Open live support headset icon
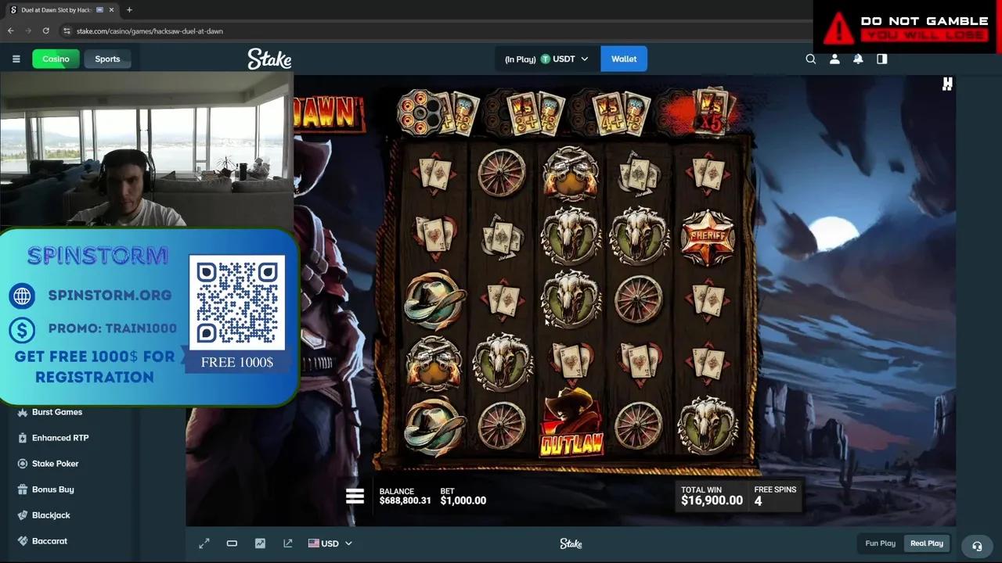 [x=977, y=546]
